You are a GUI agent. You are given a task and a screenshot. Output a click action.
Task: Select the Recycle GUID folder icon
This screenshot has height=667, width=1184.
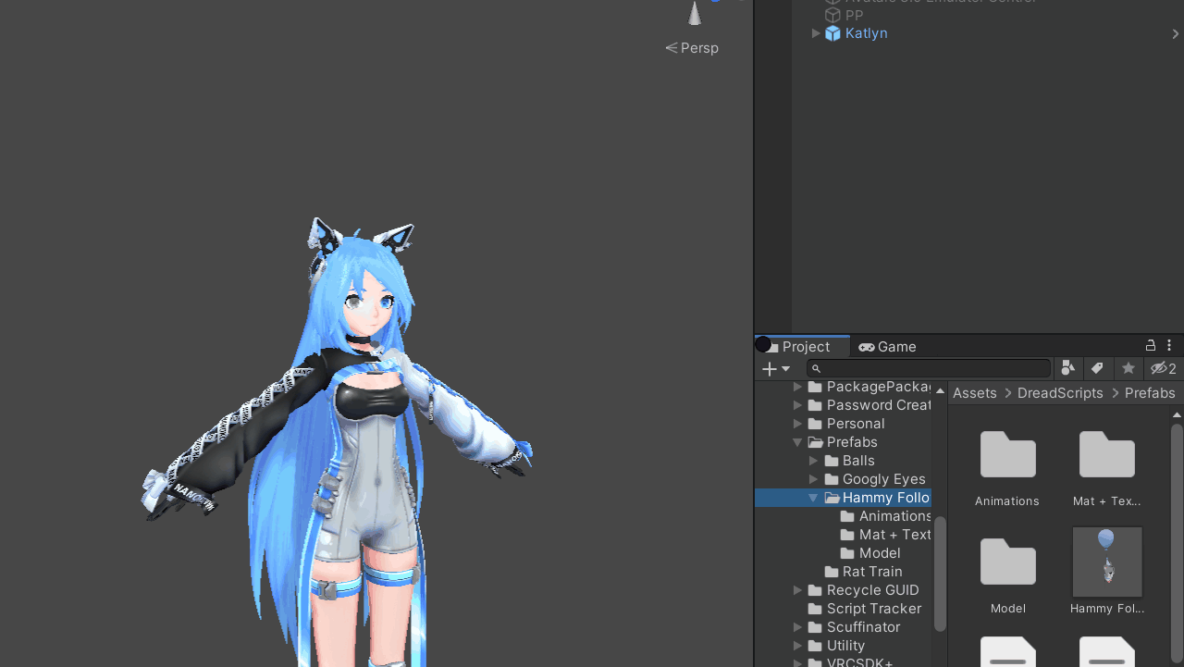click(x=815, y=590)
